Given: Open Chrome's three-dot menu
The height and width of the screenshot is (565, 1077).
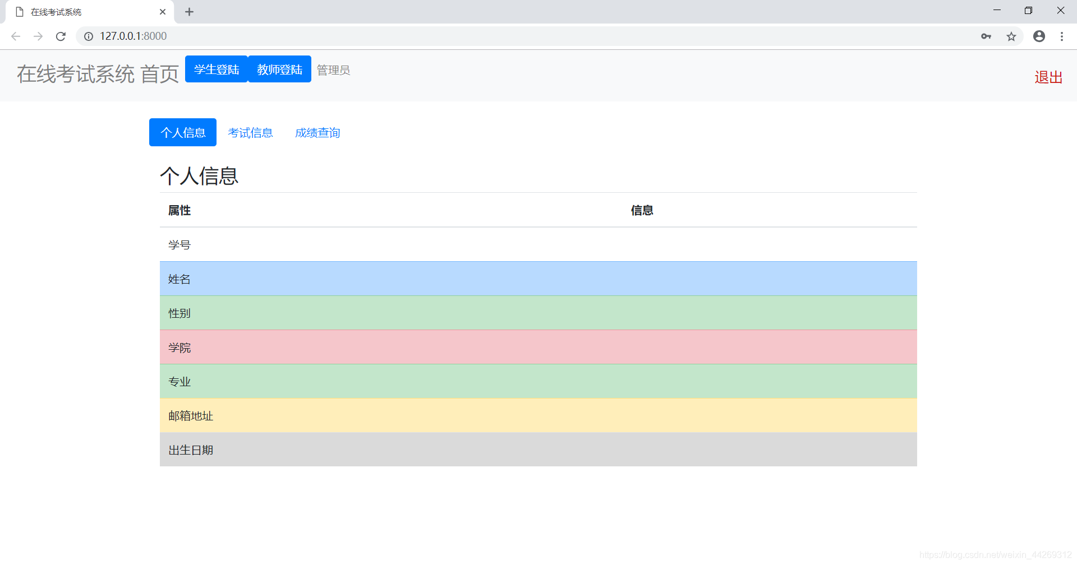Looking at the screenshot, I should 1062,36.
